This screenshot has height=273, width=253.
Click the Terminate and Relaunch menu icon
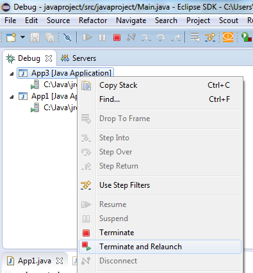tap(86, 246)
